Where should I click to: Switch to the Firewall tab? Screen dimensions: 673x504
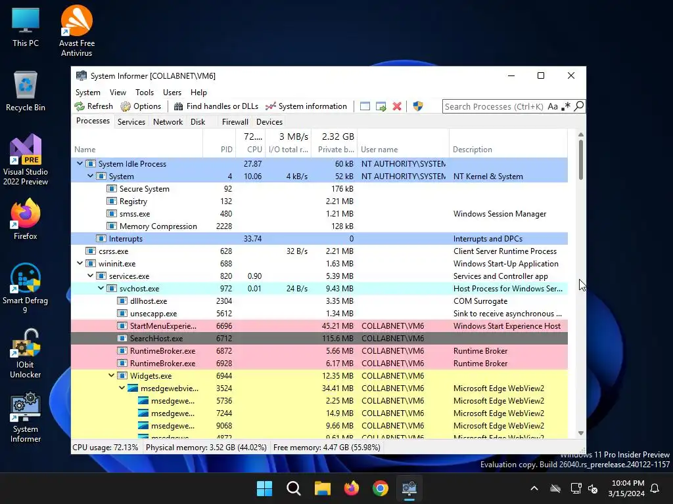235,121
